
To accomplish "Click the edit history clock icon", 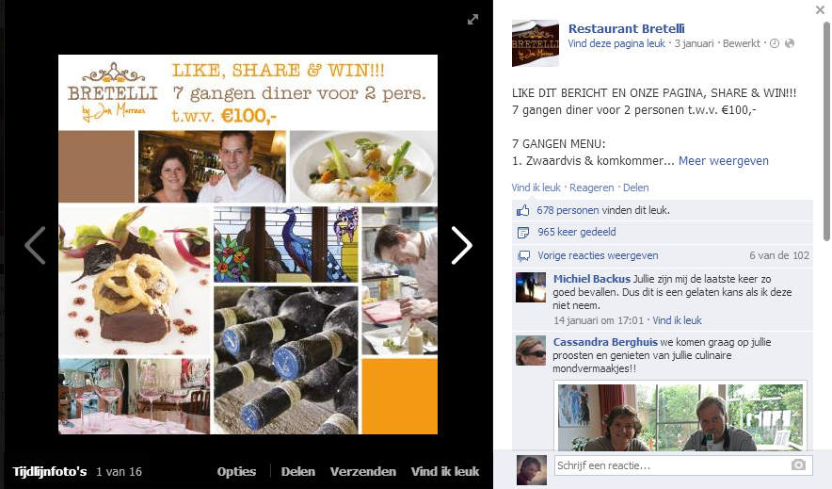I will [775, 43].
